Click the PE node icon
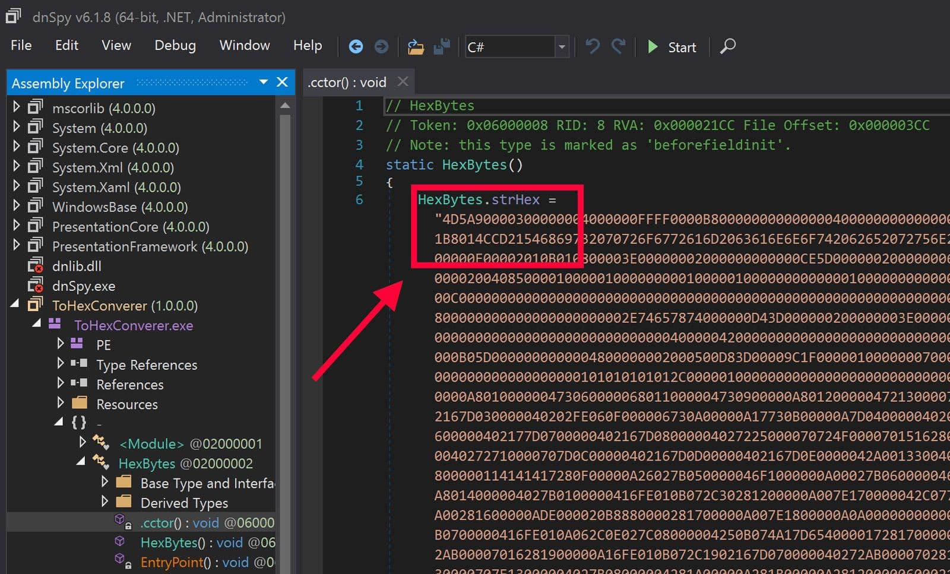The width and height of the screenshot is (950, 574). [77, 343]
